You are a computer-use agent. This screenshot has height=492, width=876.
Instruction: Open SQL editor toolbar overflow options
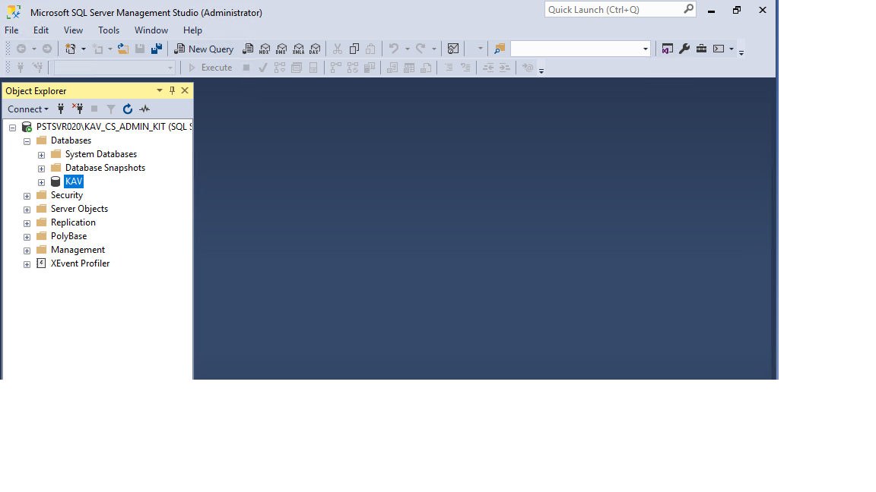[x=541, y=71]
